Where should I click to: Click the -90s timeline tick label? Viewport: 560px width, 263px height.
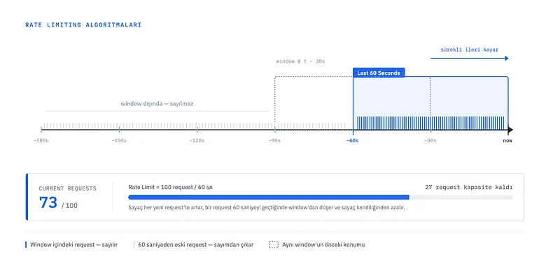[274, 141]
